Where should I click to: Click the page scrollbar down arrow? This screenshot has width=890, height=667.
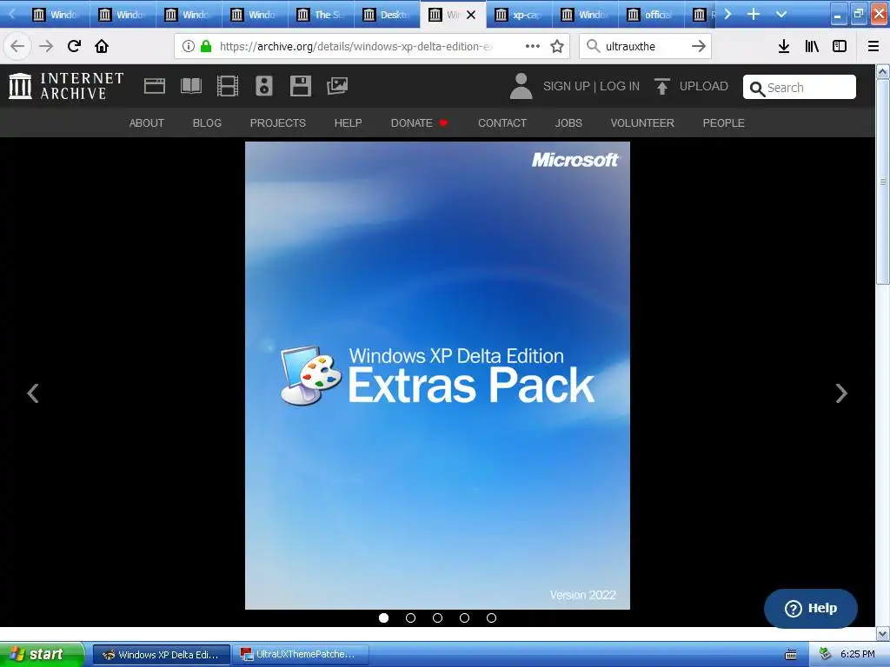pyautogui.click(x=883, y=633)
